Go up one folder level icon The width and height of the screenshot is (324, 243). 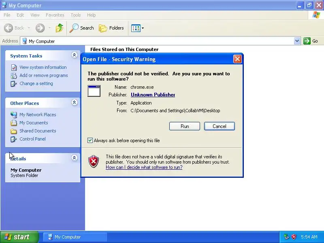click(x=60, y=28)
